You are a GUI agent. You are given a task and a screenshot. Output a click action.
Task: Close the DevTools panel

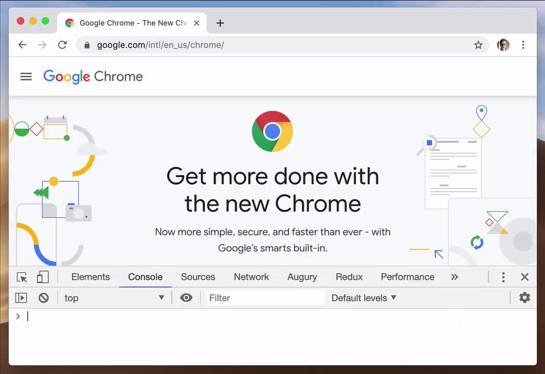[x=525, y=277]
